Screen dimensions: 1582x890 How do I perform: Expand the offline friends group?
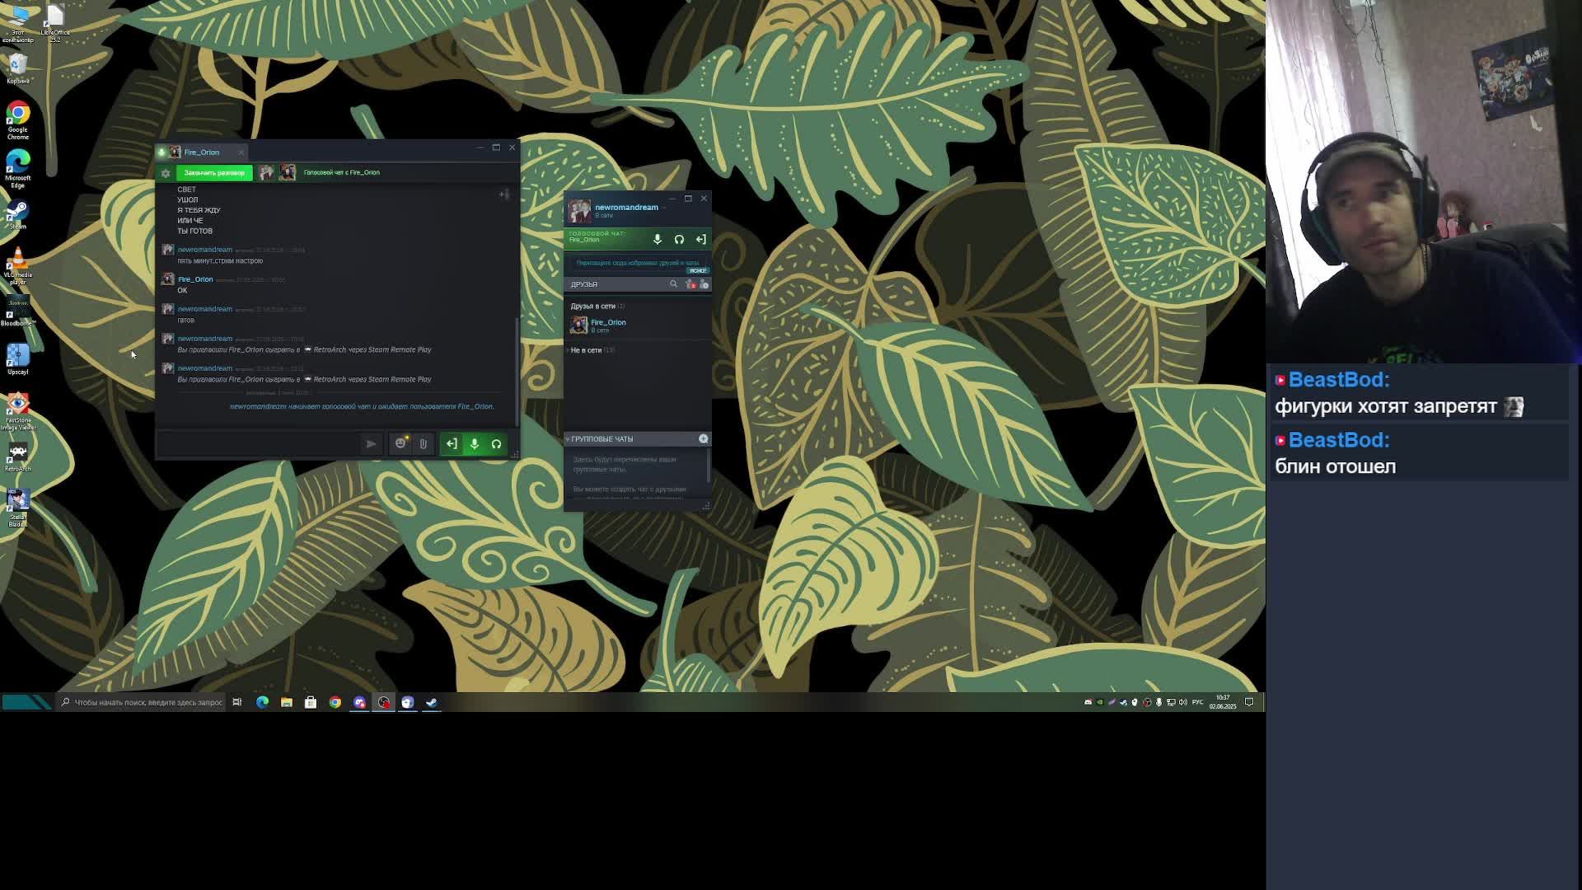coord(586,350)
